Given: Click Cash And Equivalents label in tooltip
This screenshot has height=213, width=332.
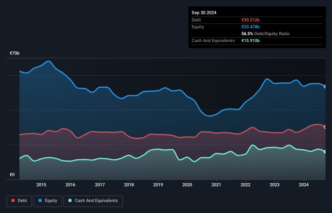Looking at the screenshot, I should (x=213, y=40).
